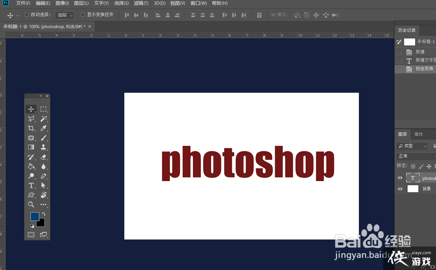Click the Align horizontal centers icon

click(x=168, y=15)
